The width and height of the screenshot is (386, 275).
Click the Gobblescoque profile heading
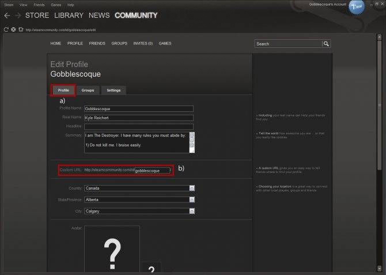(75, 74)
